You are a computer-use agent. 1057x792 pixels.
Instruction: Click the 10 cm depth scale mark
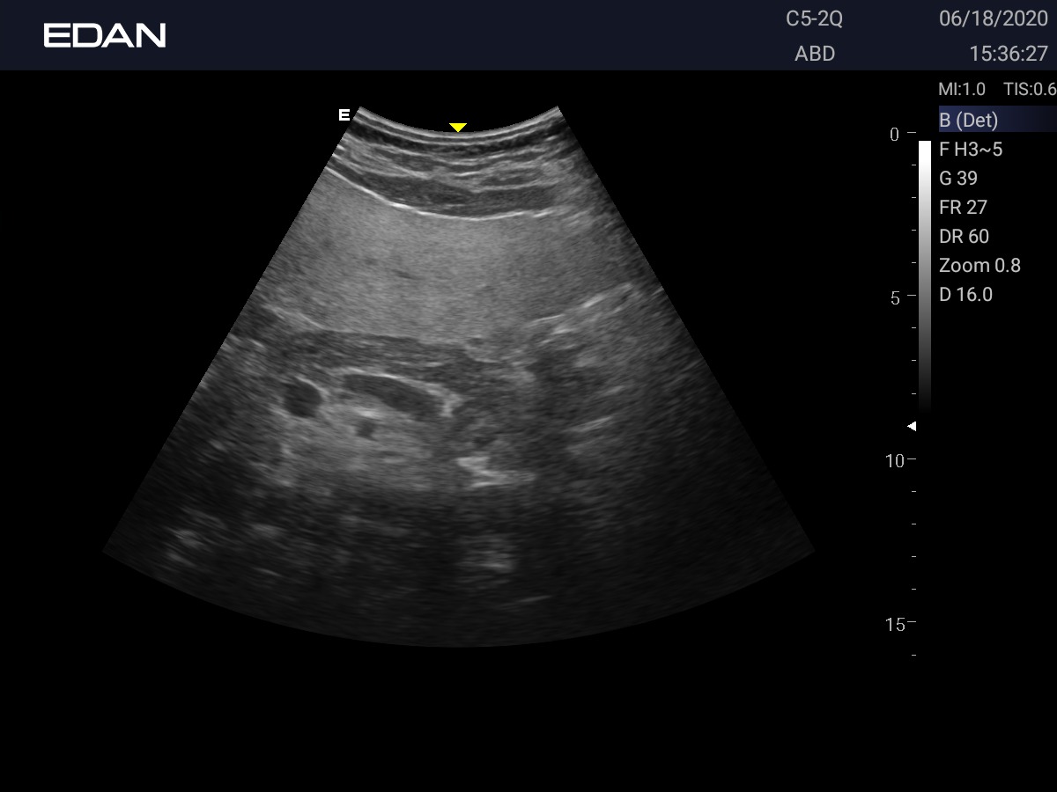[x=899, y=460]
